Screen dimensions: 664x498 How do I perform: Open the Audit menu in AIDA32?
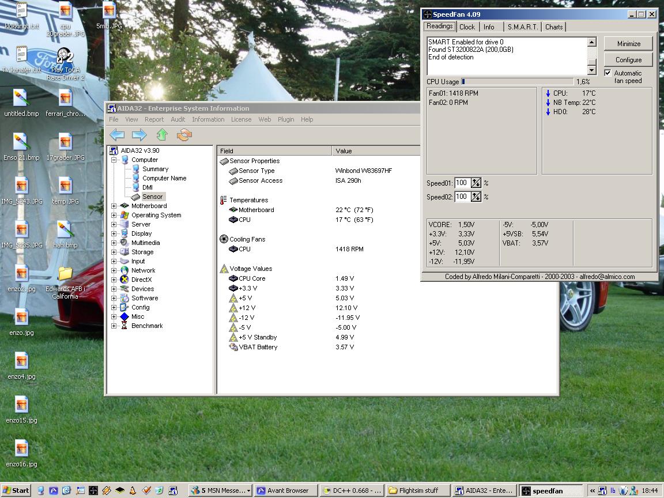[x=178, y=119]
